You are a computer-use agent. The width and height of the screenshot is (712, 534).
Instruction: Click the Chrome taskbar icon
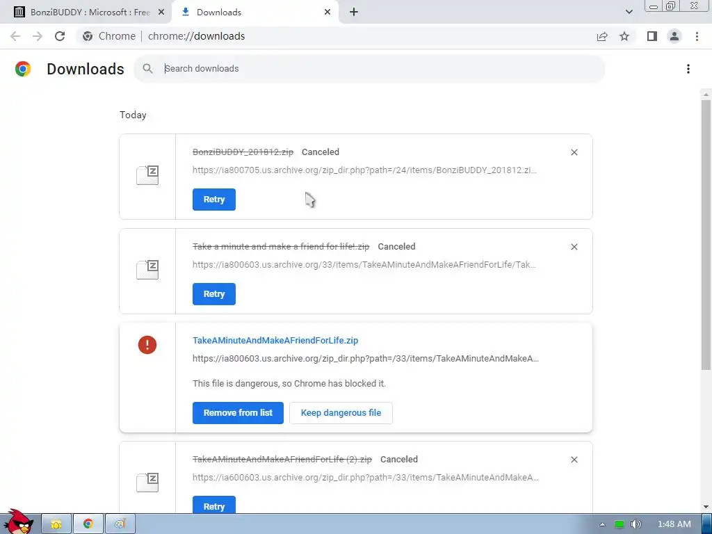pyautogui.click(x=88, y=524)
